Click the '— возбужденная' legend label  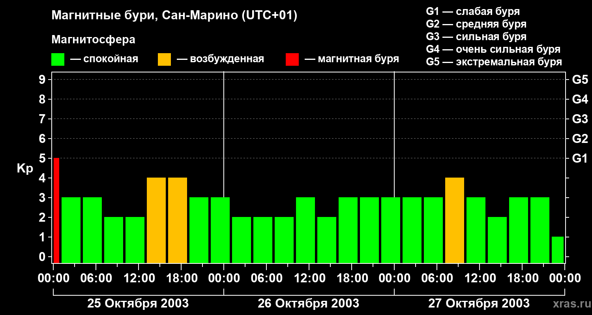tap(220, 59)
